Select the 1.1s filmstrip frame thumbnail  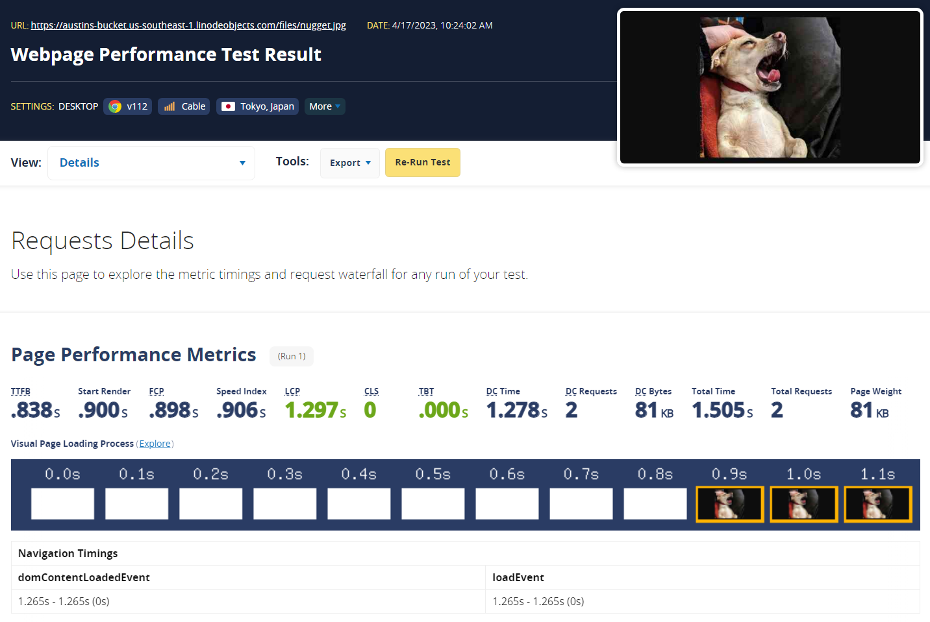point(877,504)
